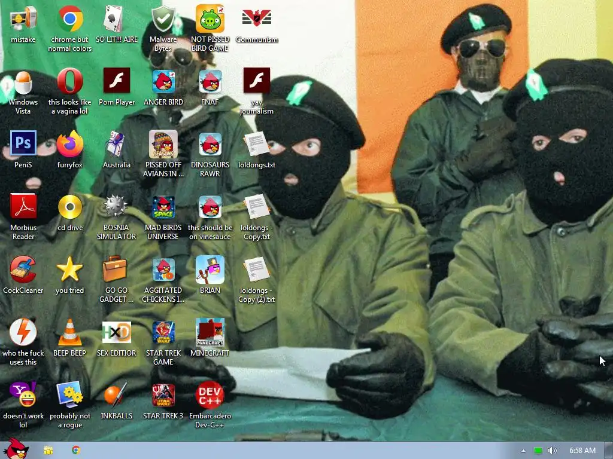Open the Morbius Reader icon
This screenshot has width=613, height=459.
[x=23, y=206]
